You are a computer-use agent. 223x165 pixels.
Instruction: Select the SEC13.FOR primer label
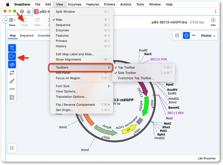coord(158,59)
